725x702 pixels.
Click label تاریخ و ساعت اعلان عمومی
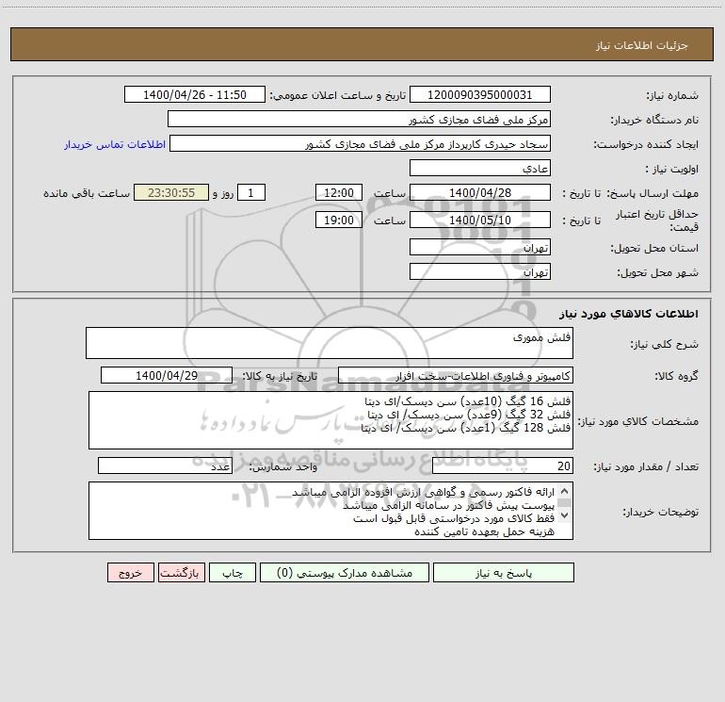pos(337,95)
